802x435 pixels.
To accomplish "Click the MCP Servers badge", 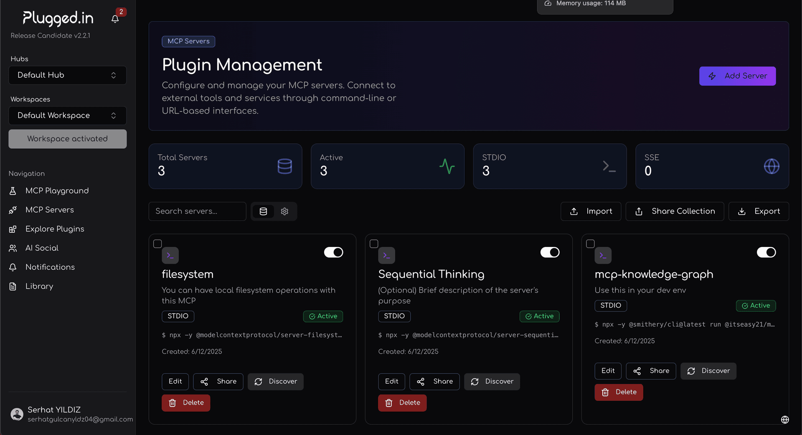I will 188,41.
